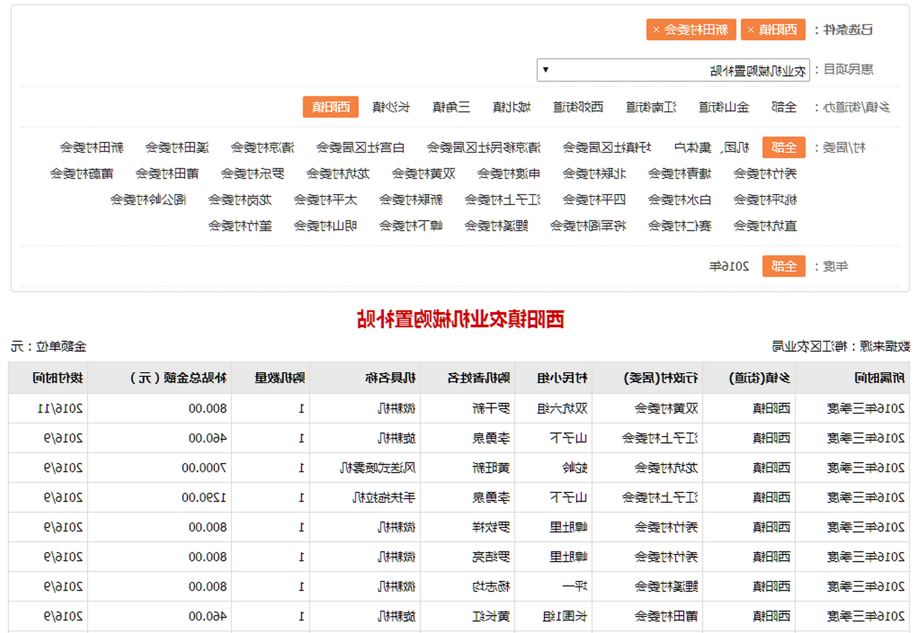Select 桃坪村委会 village filter
The width and height of the screenshot is (917, 633).
click(x=765, y=200)
